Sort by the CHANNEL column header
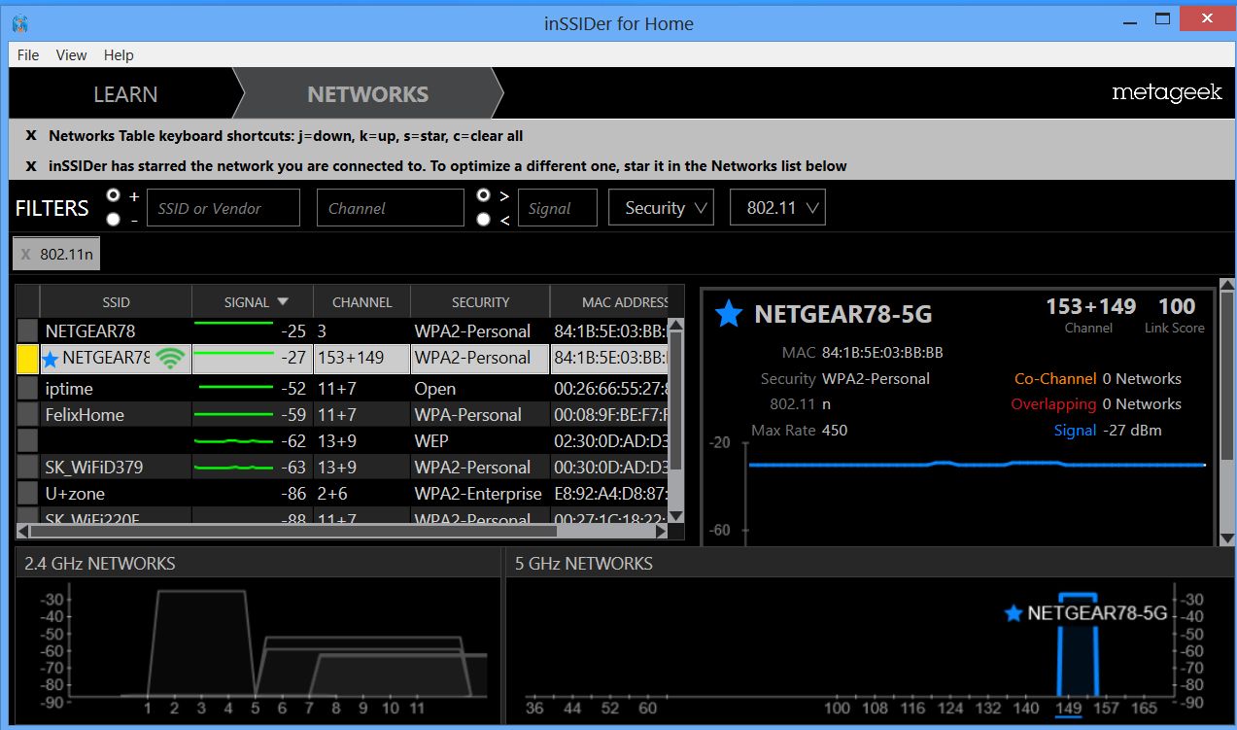The height and width of the screenshot is (730, 1237). [x=361, y=302]
